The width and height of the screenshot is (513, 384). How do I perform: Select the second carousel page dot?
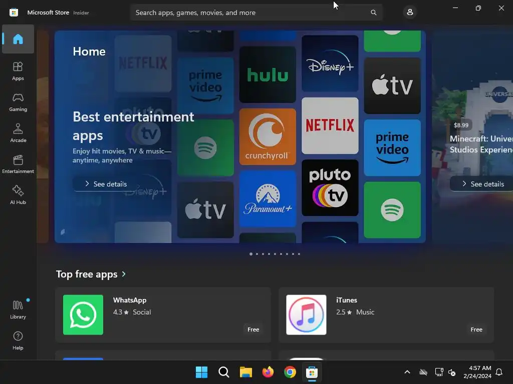(257, 253)
